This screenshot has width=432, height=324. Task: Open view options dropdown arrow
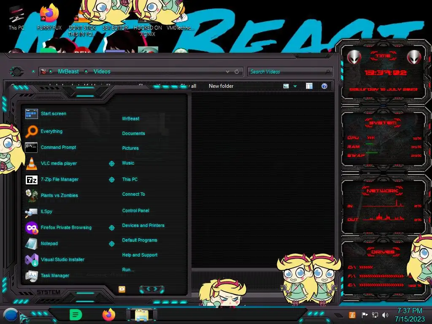tap(295, 86)
